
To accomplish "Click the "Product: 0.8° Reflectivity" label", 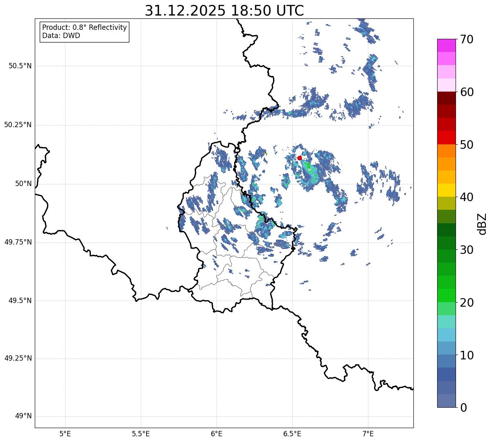I will pyautogui.click(x=85, y=27).
